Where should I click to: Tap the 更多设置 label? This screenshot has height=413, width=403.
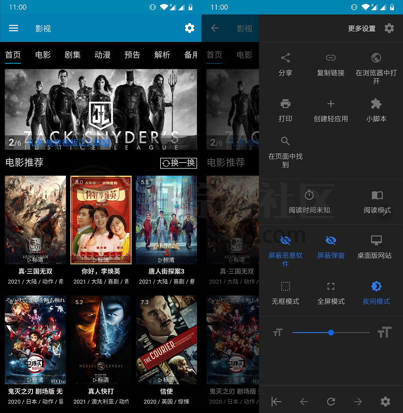point(362,28)
